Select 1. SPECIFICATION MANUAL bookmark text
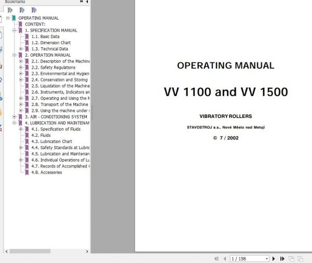Screen dimensions: 312x263 click(x=51, y=31)
